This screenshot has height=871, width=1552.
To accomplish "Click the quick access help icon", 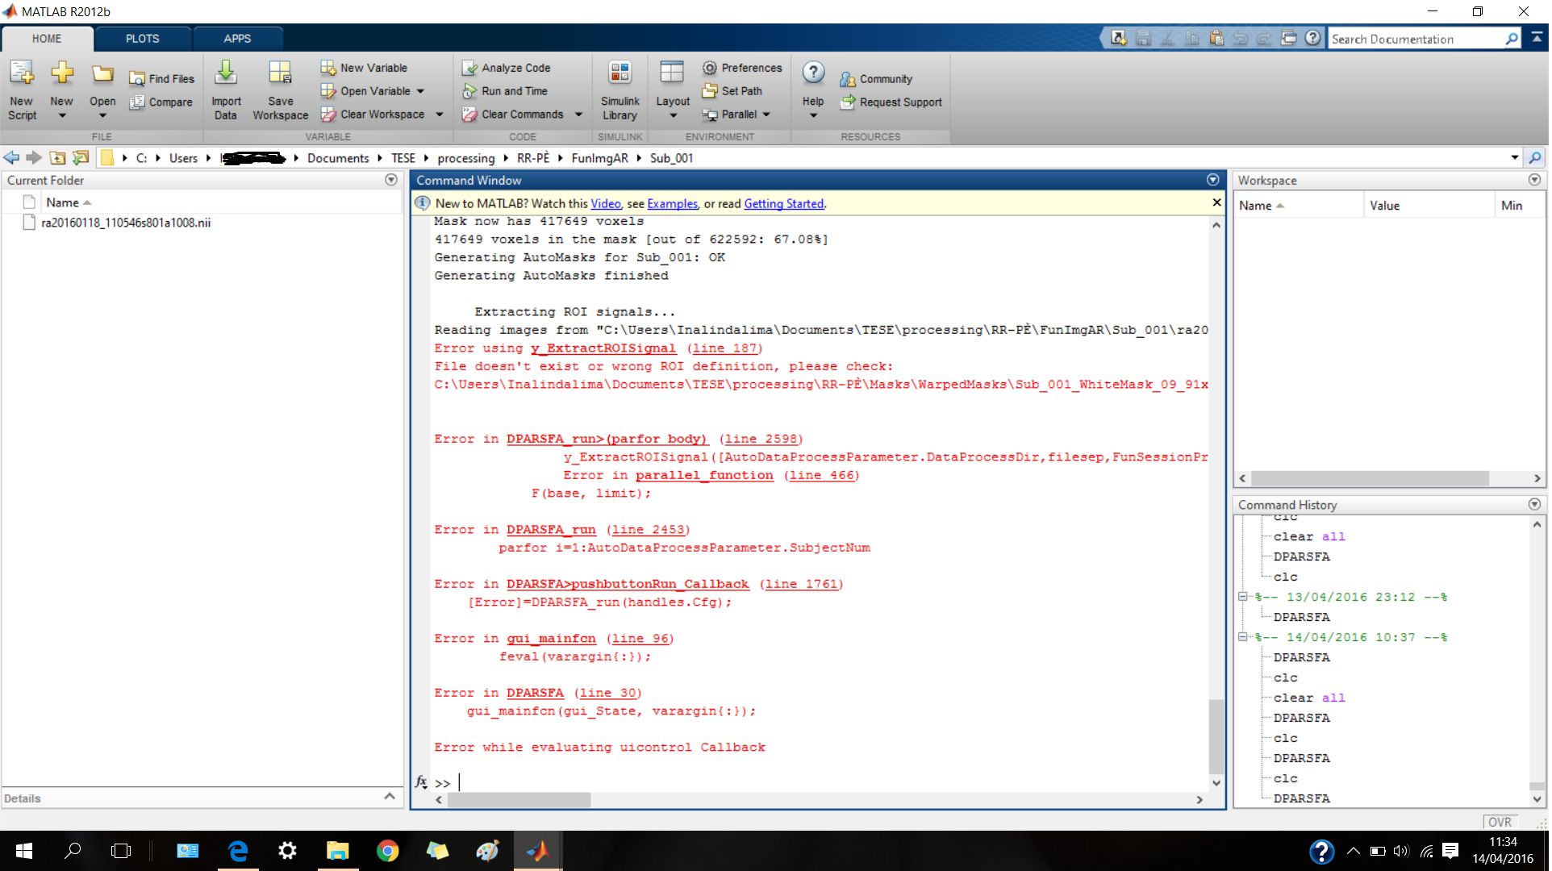I will (x=1313, y=38).
